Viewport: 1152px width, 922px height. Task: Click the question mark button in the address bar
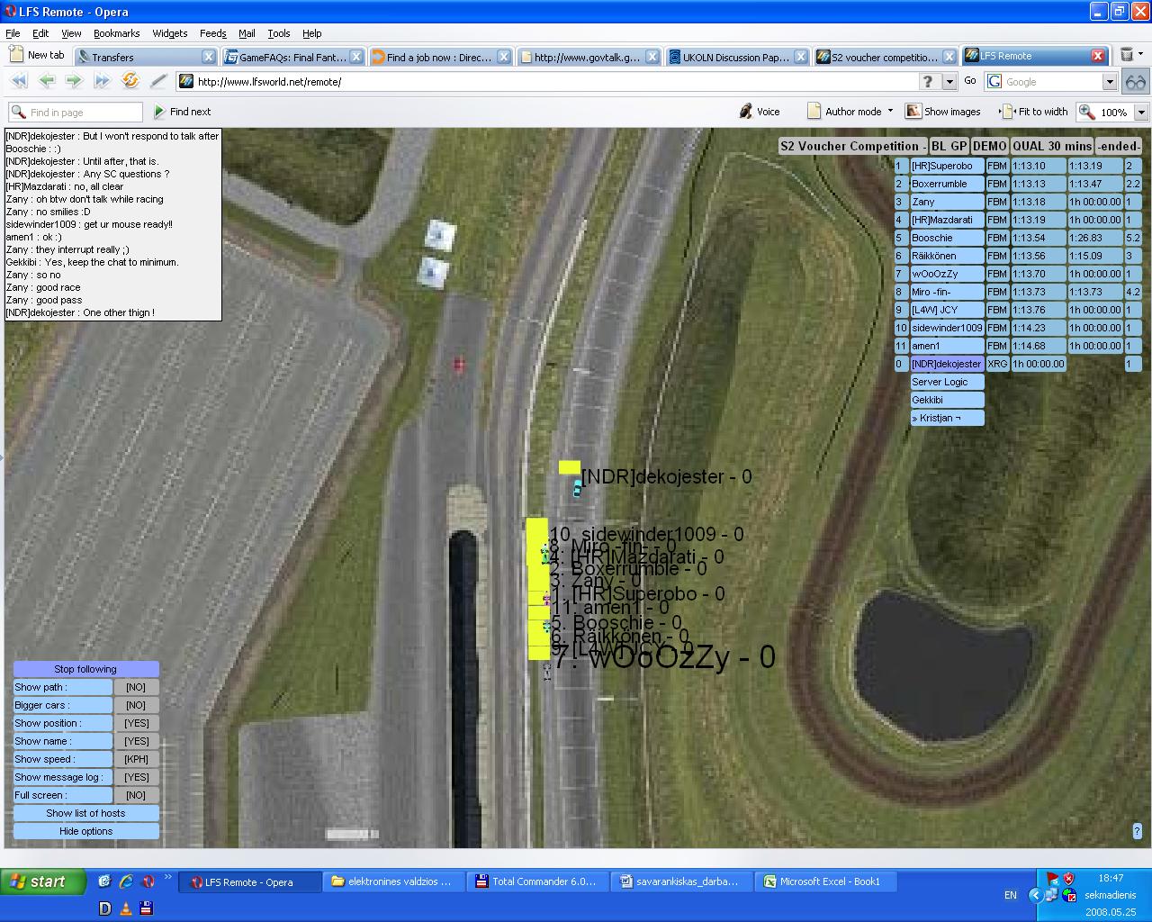[x=928, y=81]
